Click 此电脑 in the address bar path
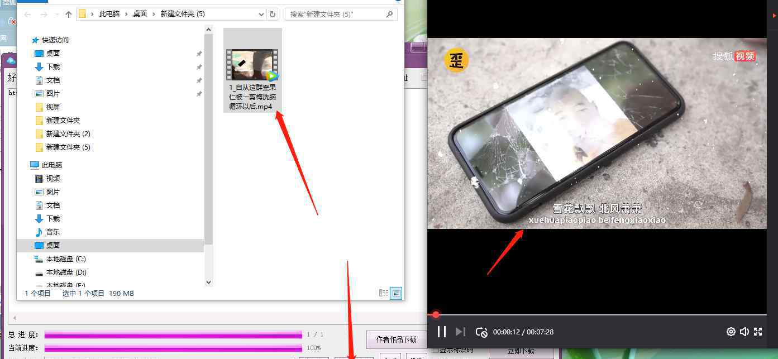778x359 pixels. [x=109, y=14]
